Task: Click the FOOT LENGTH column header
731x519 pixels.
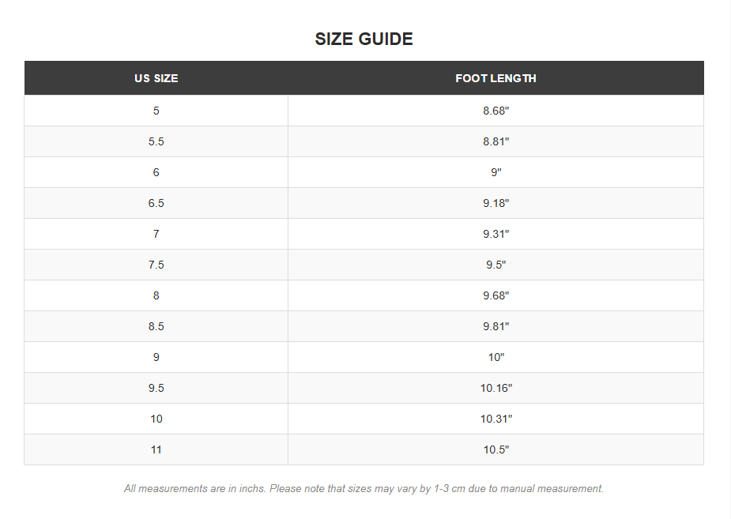Action: [x=495, y=78]
